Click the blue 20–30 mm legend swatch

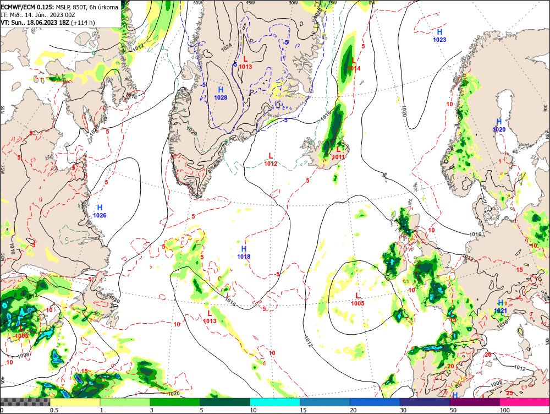(375, 402)
